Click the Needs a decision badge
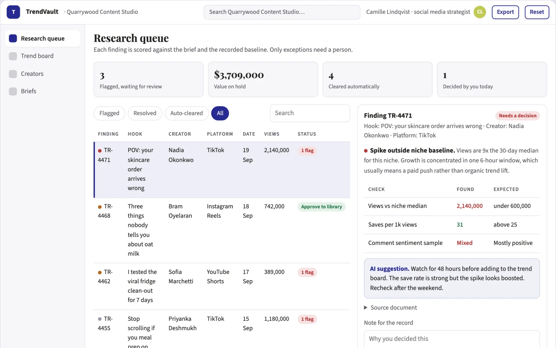This screenshot has width=556, height=348. (517, 116)
